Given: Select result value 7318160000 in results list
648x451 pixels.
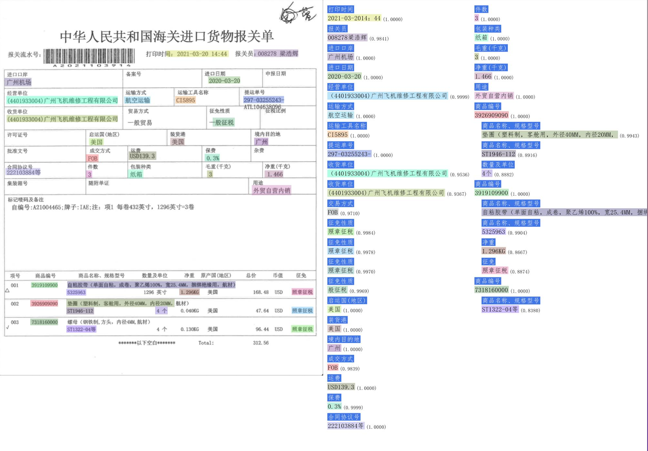Looking at the screenshot, I should click(491, 290).
